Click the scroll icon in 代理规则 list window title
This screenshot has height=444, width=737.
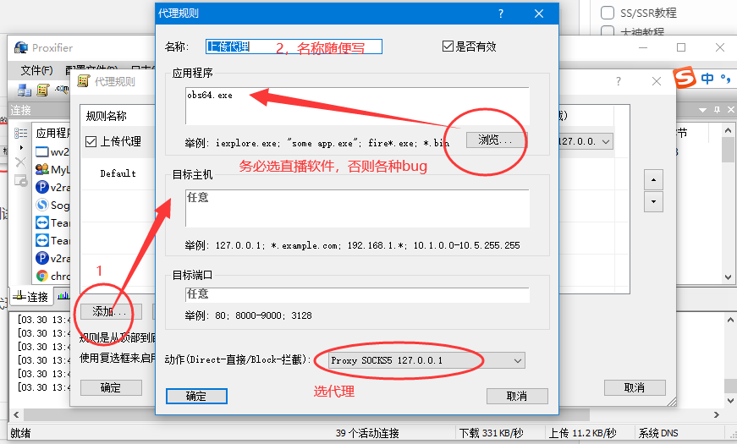pos(84,81)
